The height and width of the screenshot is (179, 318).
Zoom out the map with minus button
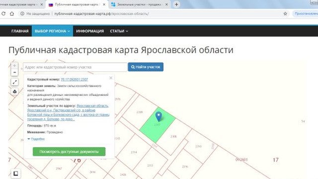coord(14,73)
